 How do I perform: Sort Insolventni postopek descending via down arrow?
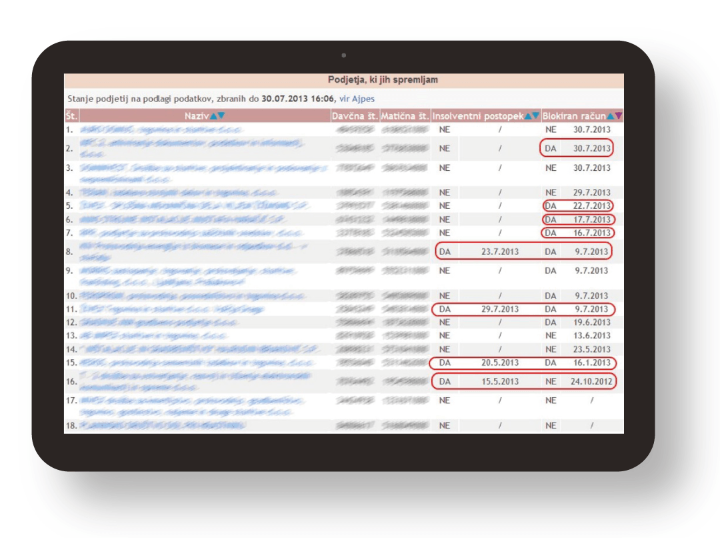535,116
